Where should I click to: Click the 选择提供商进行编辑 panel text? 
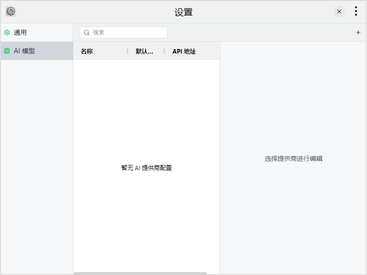click(293, 158)
